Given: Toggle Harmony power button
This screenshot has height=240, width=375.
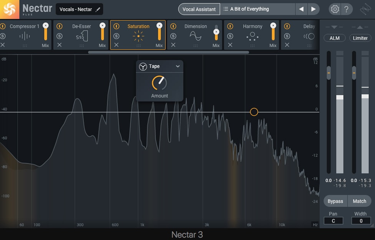Looking at the screenshot, I should click(230, 26).
